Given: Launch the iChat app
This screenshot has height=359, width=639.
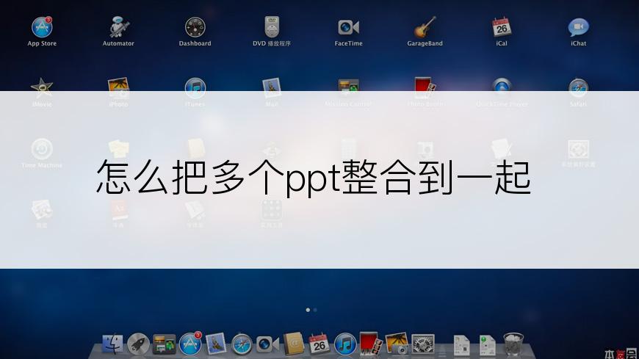Looking at the screenshot, I should pos(578,27).
